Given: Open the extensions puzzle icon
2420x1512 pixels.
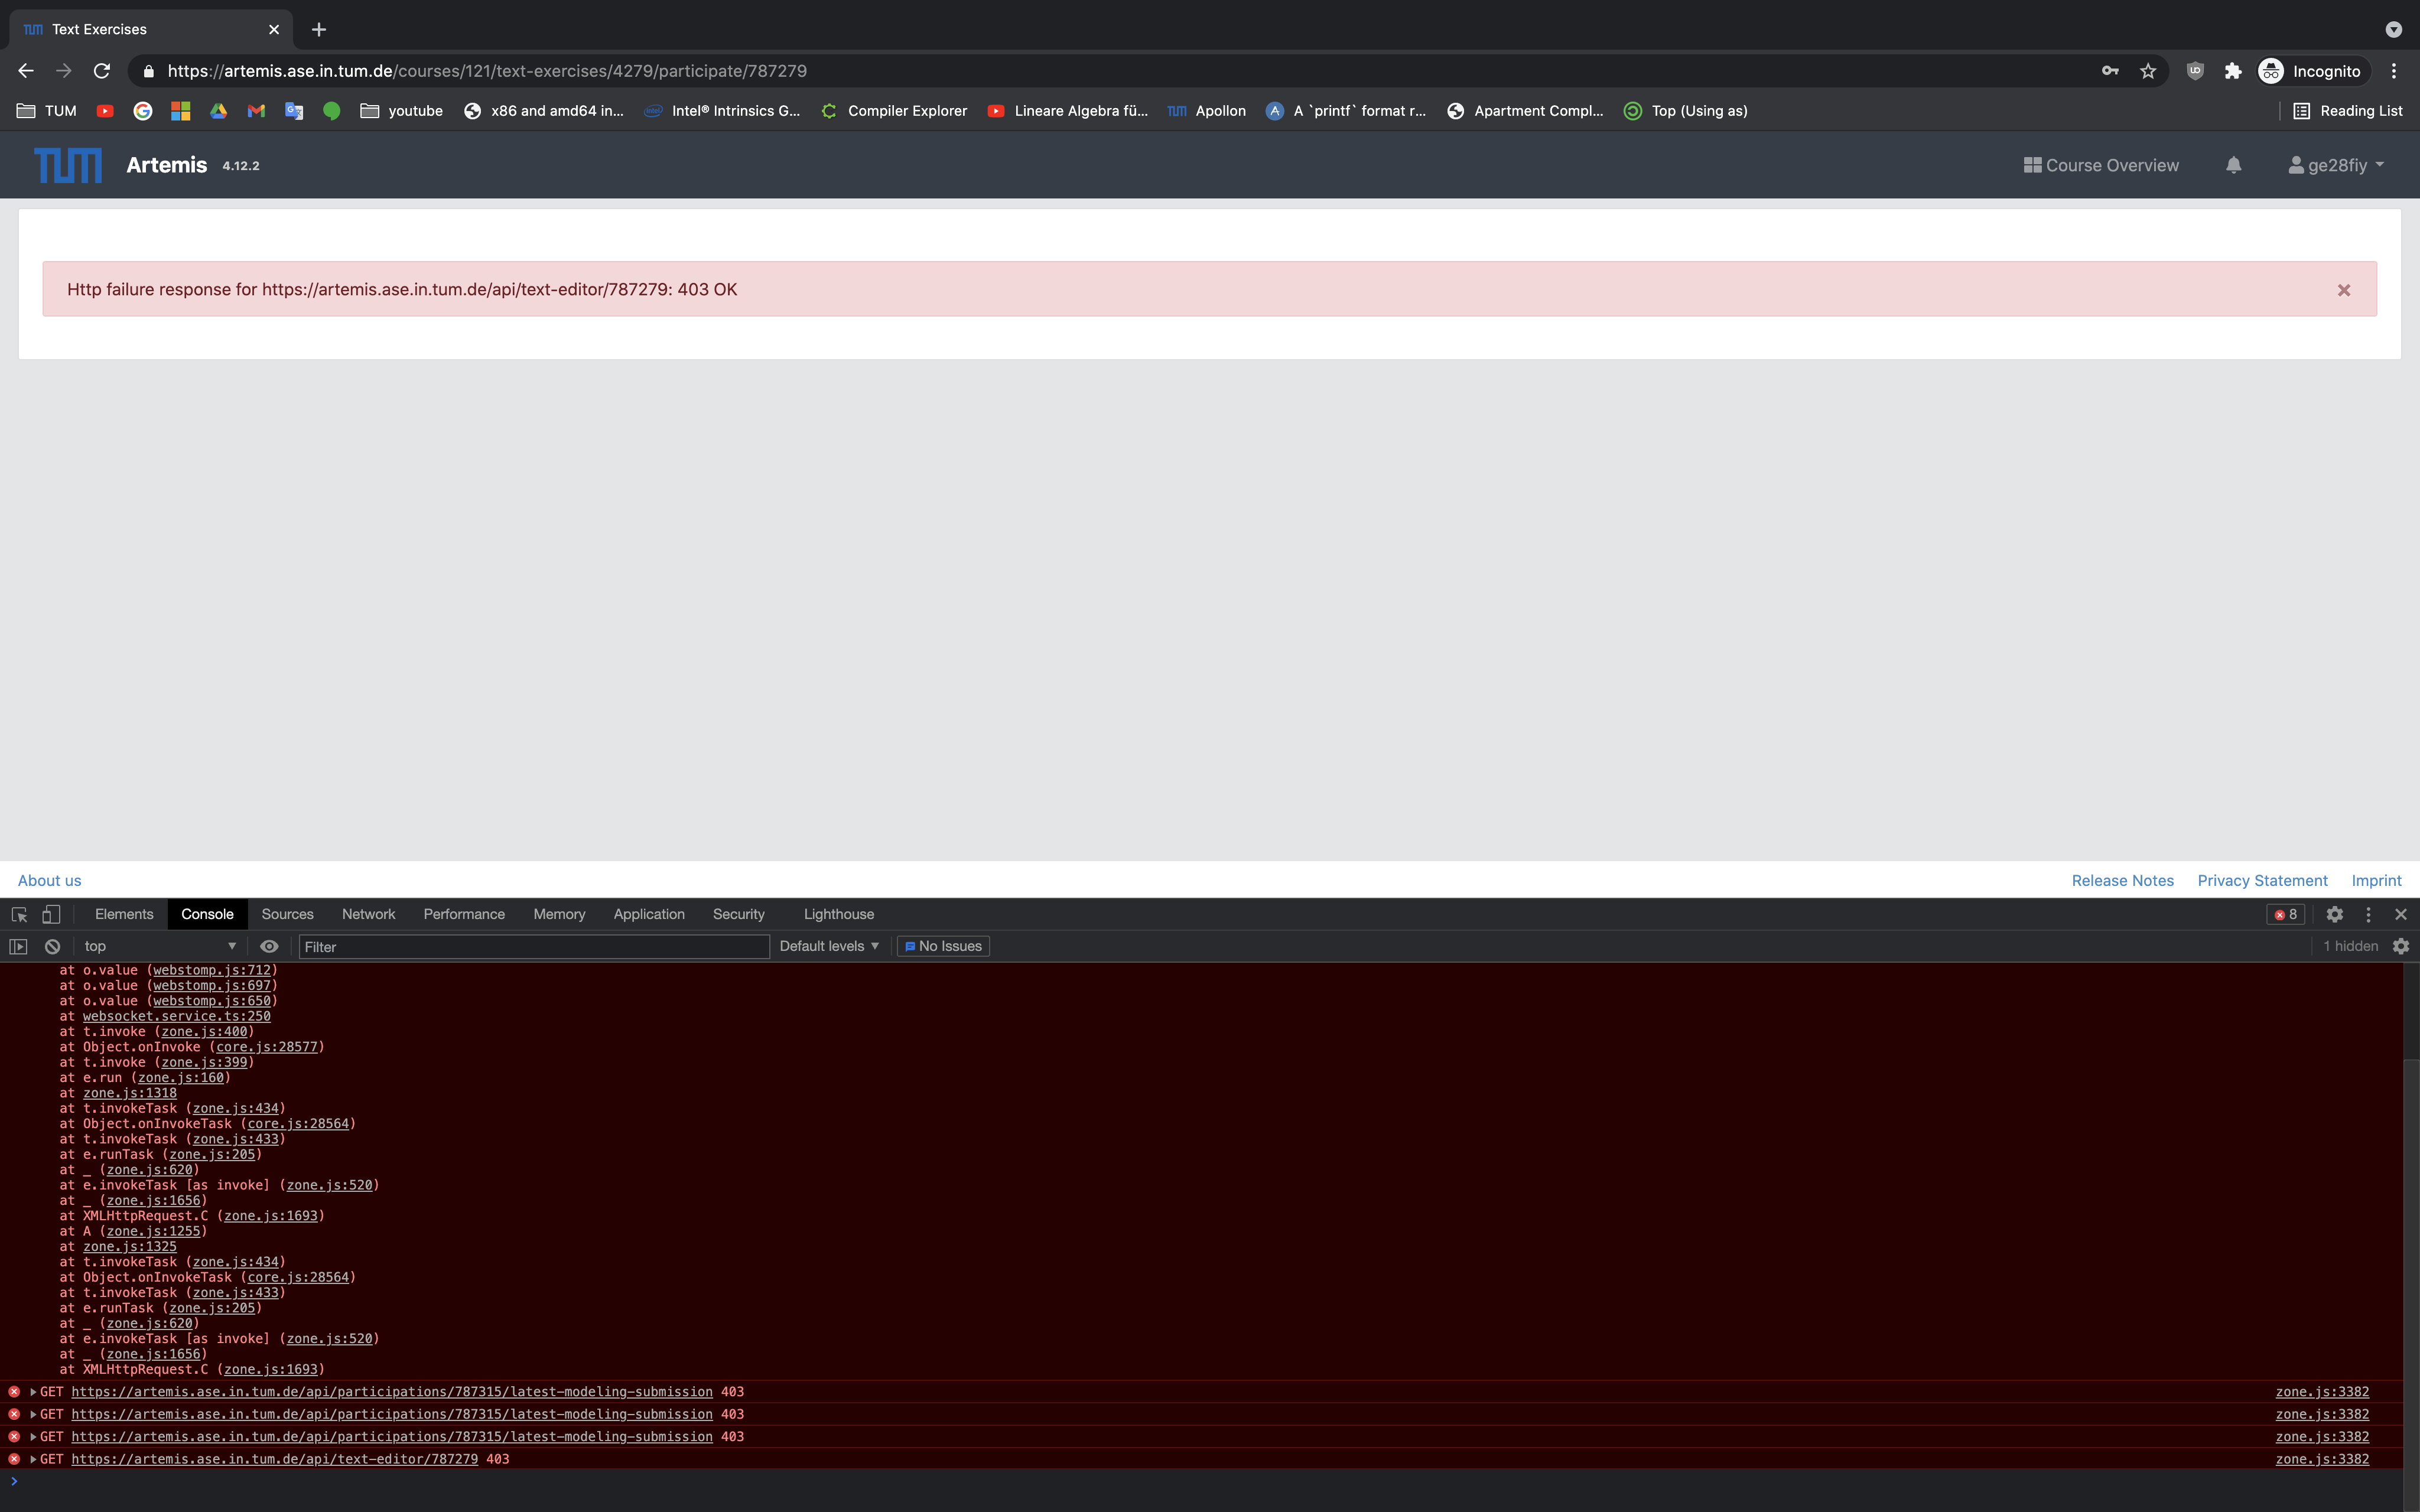Looking at the screenshot, I should (x=2233, y=71).
